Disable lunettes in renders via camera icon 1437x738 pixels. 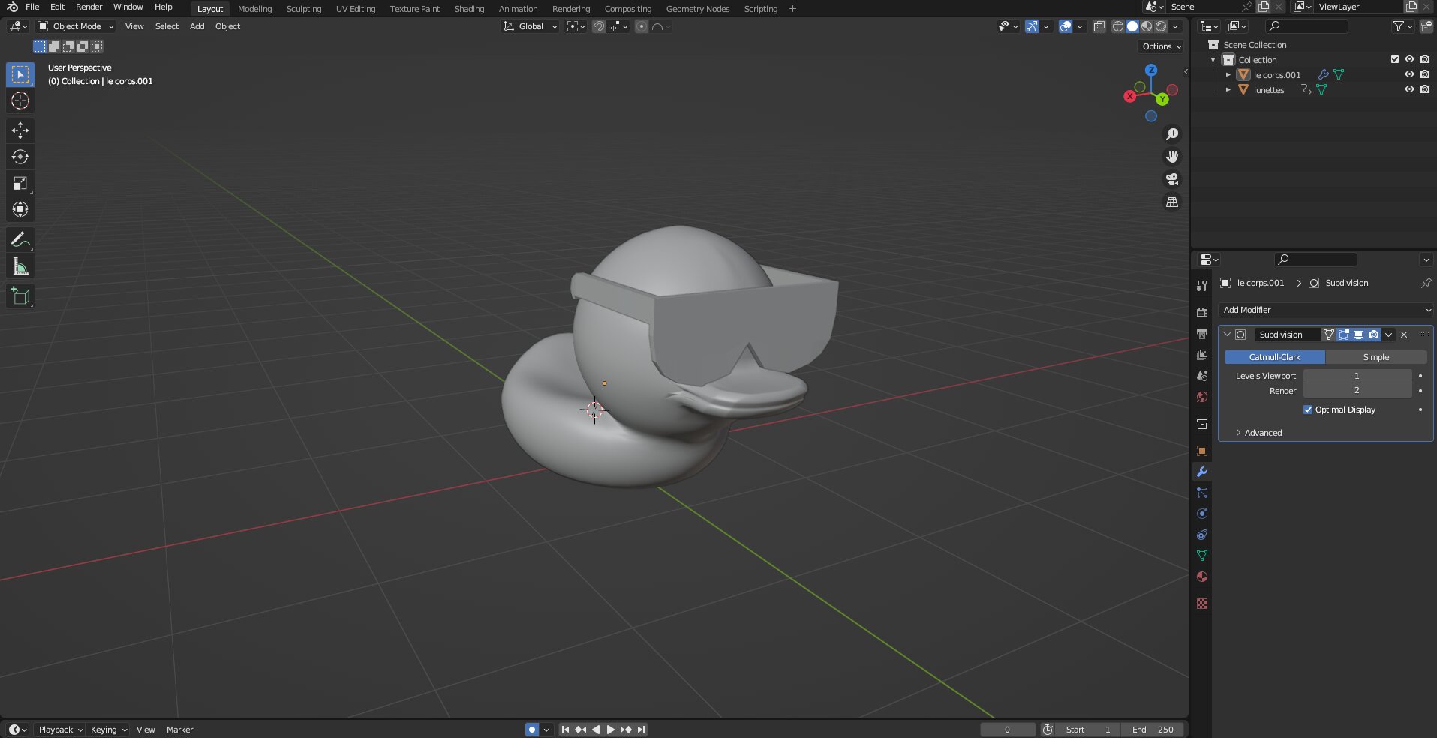(1424, 89)
